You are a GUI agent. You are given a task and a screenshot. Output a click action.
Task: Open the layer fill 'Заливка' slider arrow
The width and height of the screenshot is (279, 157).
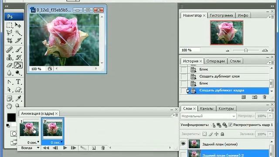tap(270, 134)
